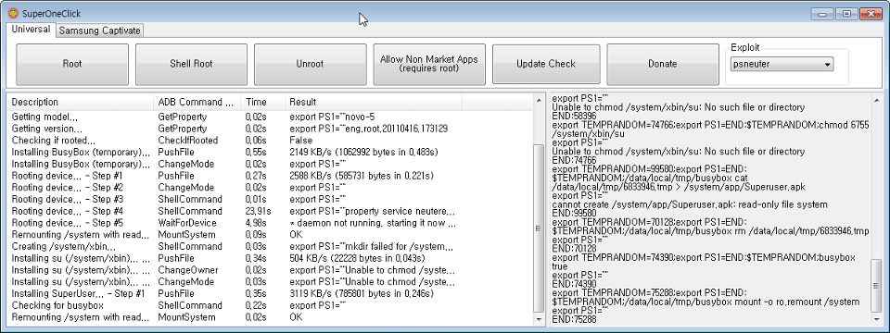Click the '23,91s' time cell
The height and width of the screenshot is (333, 890).
(x=259, y=211)
